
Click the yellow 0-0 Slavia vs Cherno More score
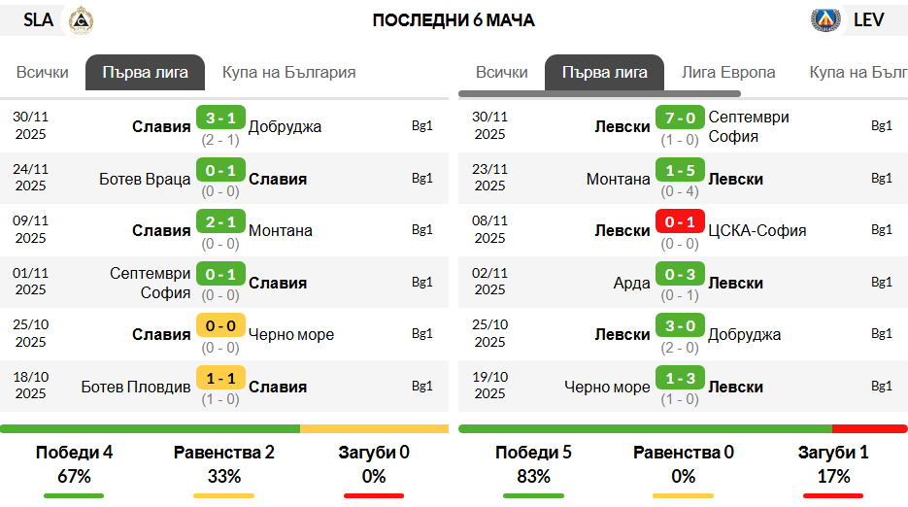(220, 325)
